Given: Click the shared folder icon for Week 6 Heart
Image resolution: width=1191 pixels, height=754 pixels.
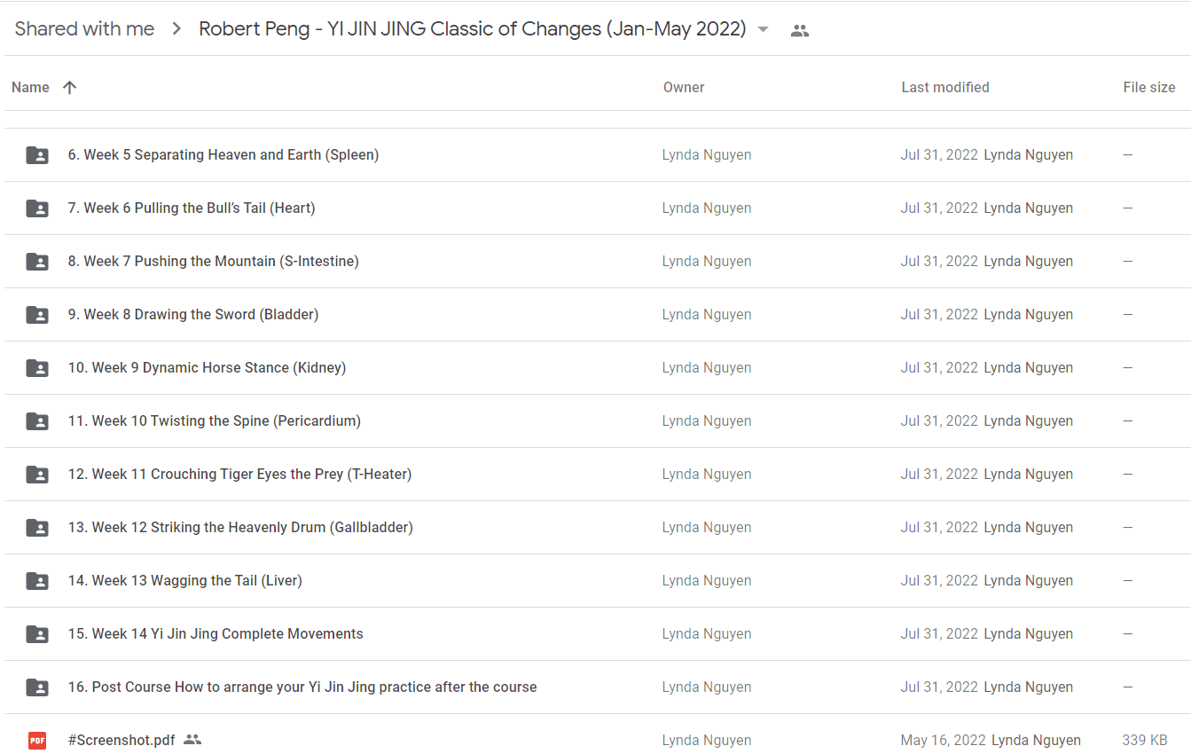Looking at the screenshot, I should pyautogui.click(x=37, y=208).
